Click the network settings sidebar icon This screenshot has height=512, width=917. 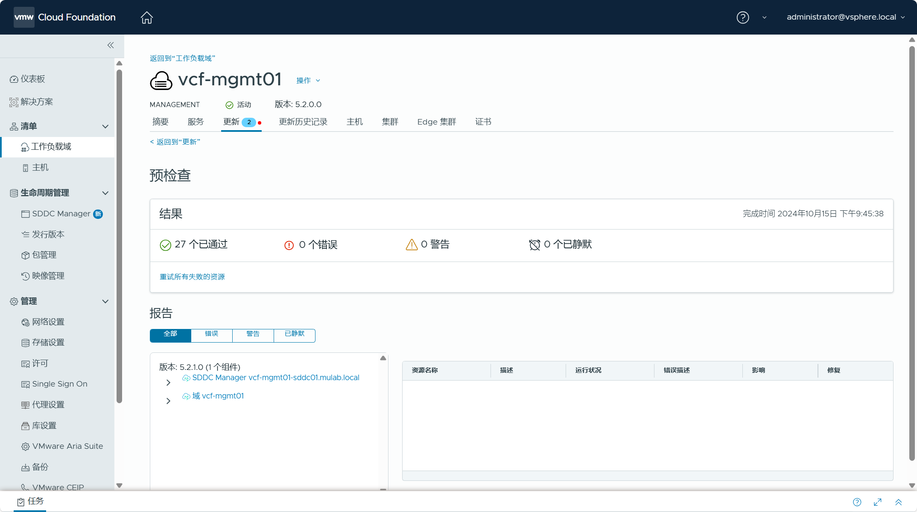click(25, 321)
